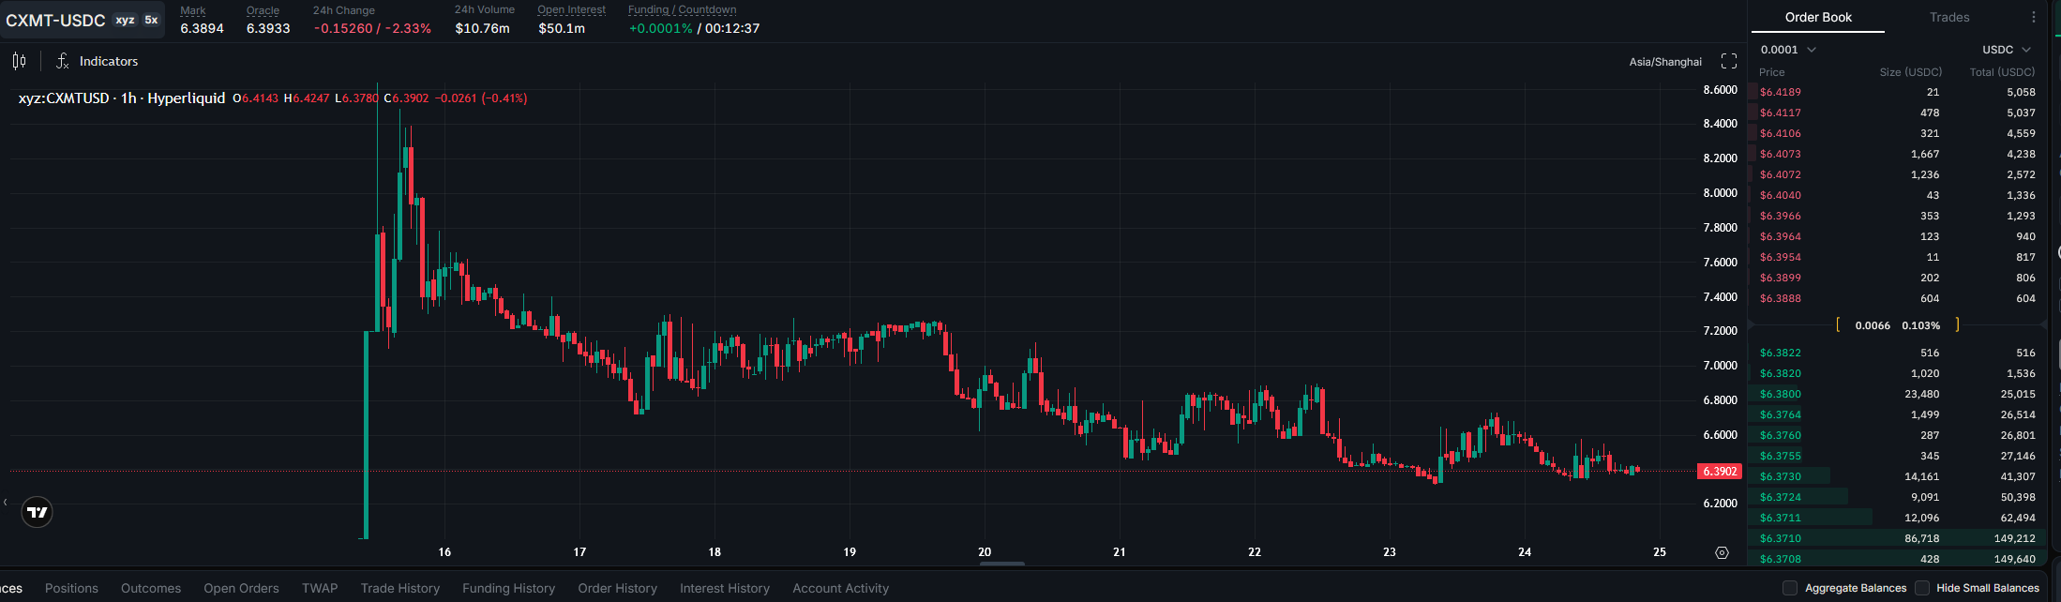
Task: Open the CXMT-USDC pair selector
Action: (55, 20)
